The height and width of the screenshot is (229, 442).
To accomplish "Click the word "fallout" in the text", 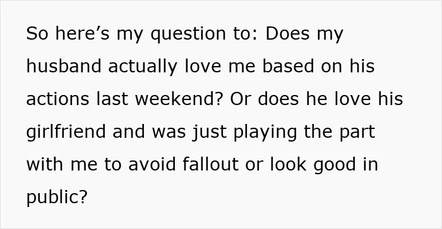I will point(210,164).
